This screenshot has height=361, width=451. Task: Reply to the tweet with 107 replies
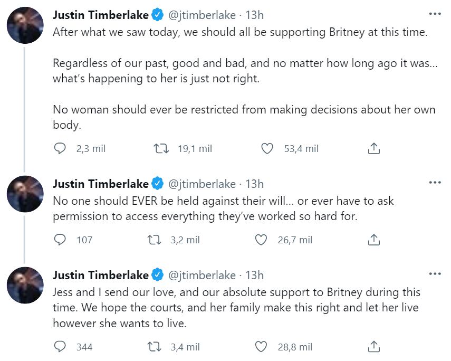click(61, 240)
